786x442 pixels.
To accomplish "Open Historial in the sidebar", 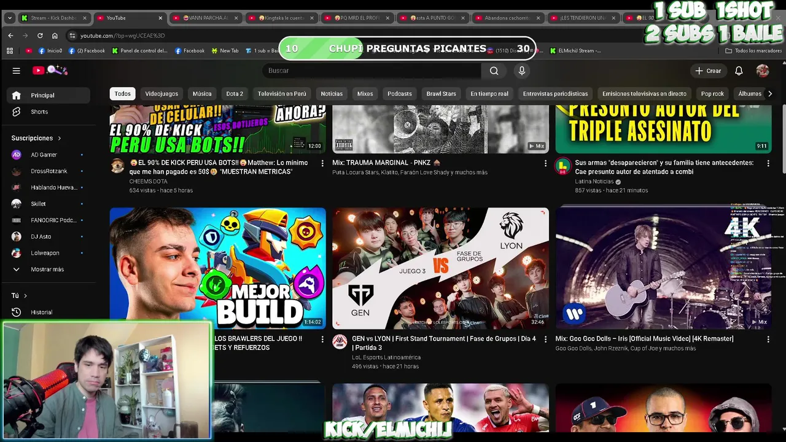I will (49, 312).
